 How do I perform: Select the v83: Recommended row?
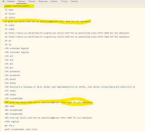[13, 110]
